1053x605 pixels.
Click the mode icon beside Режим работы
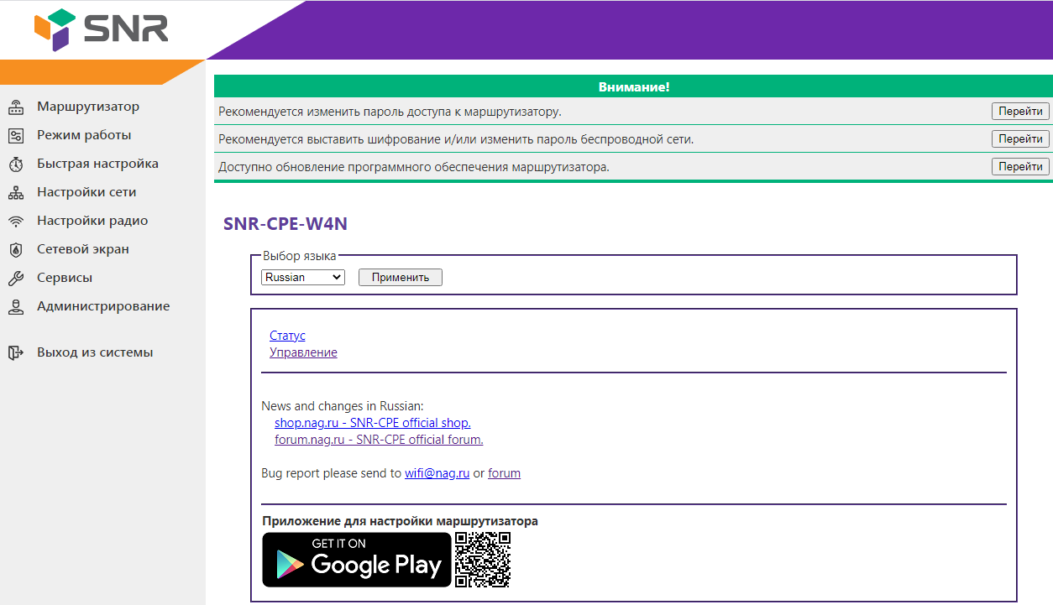point(15,136)
